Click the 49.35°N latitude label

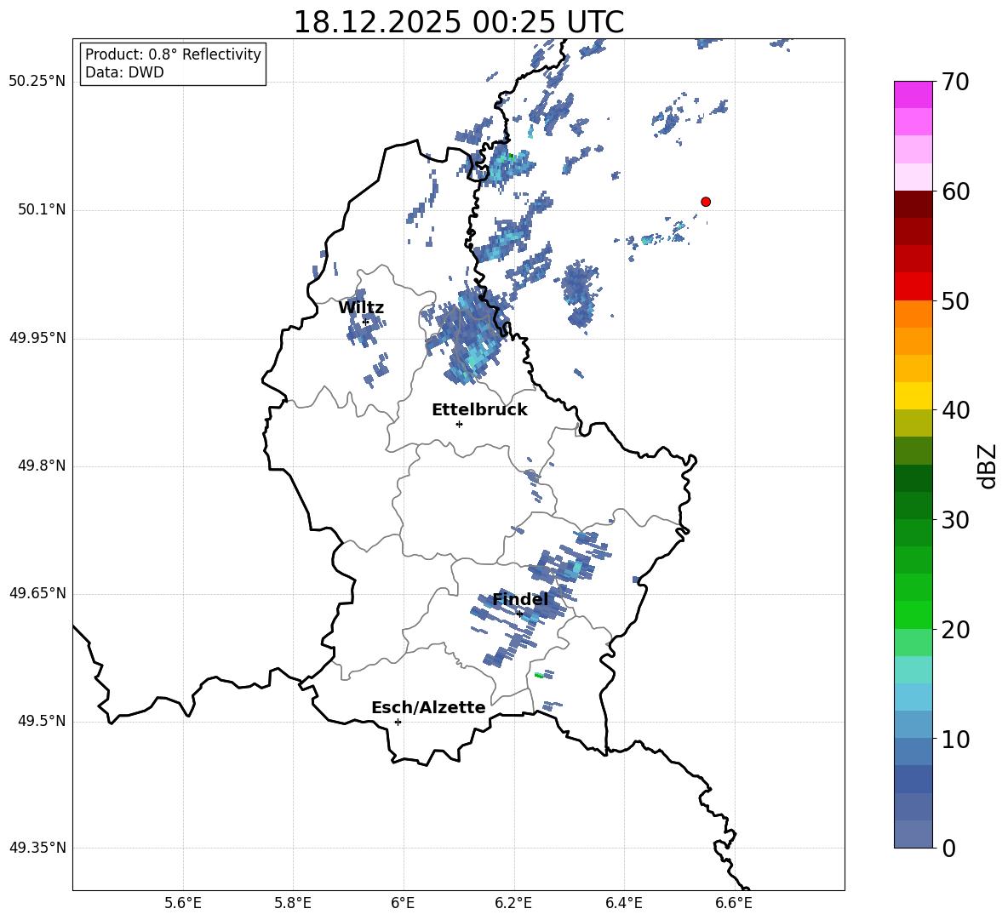[x=37, y=848]
